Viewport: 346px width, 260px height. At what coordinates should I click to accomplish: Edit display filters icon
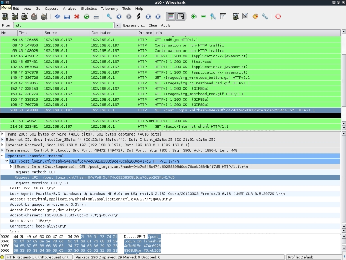(245, 17)
